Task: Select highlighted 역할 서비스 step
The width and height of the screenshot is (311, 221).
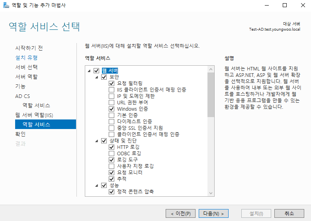Action: [x=46, y=124]
